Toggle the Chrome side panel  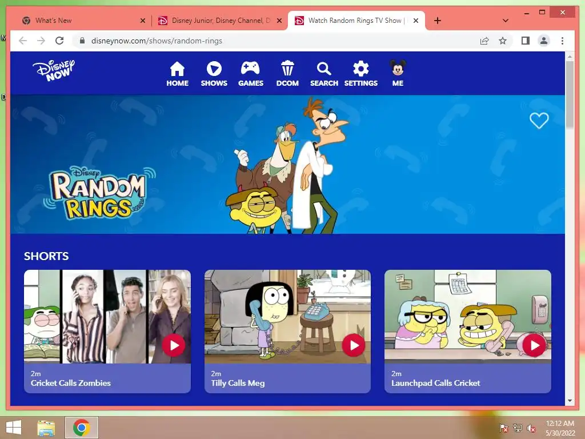[x=526, y=41]
